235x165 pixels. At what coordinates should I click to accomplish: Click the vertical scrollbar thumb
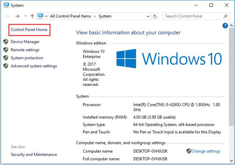coord(231,77)
